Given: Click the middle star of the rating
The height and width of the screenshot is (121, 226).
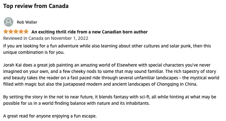Looking at the screenshot, I should coord(16,32).
